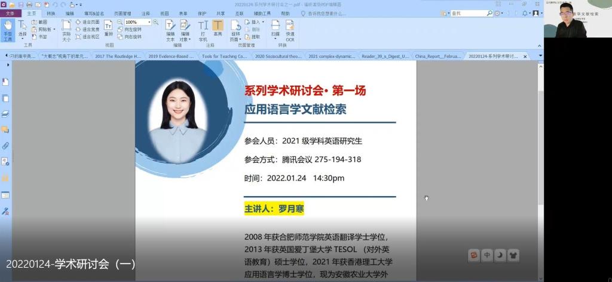Click Fit Page (适合页面) button
This screenshot has height=282, width=612.
click(x=87, y=22)
